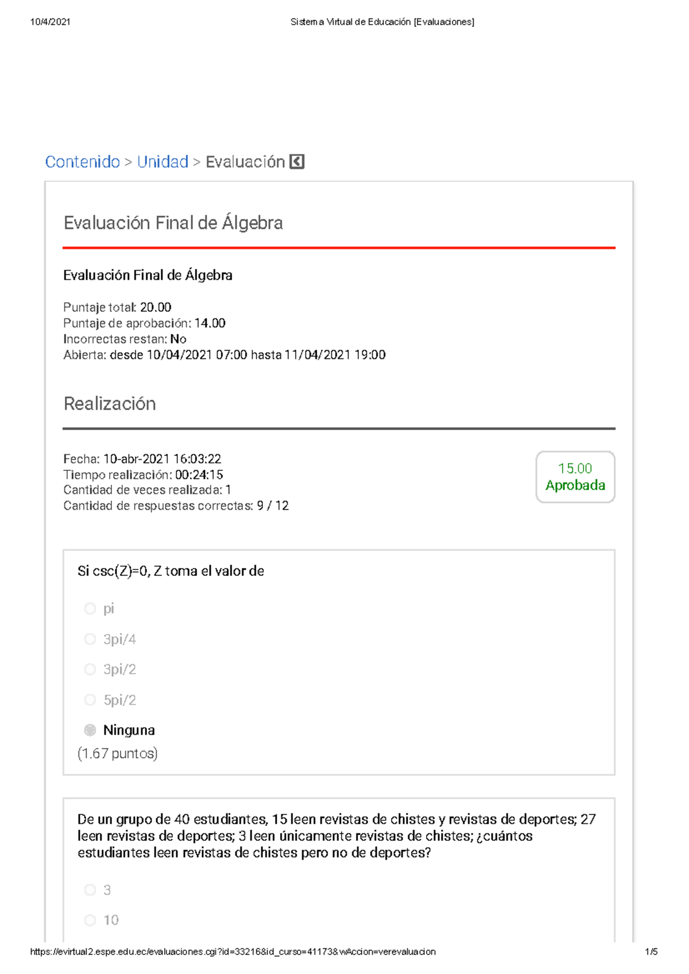Viewport: 689px width, 974px height.
Task: Click the '(1.67 puntos)' score label
Action: click(118, 753)
